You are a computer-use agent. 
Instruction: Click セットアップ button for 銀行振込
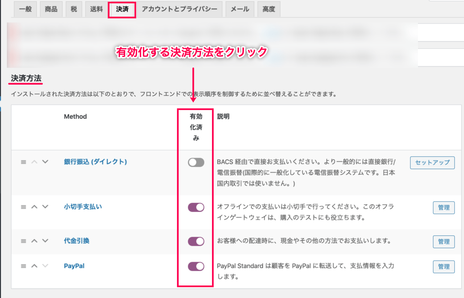pos(432,162)
